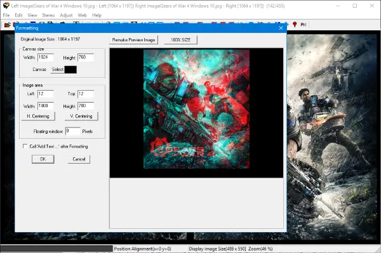
Task: Click the red pin toolbar icon
Action: click(x=295, y=24)
